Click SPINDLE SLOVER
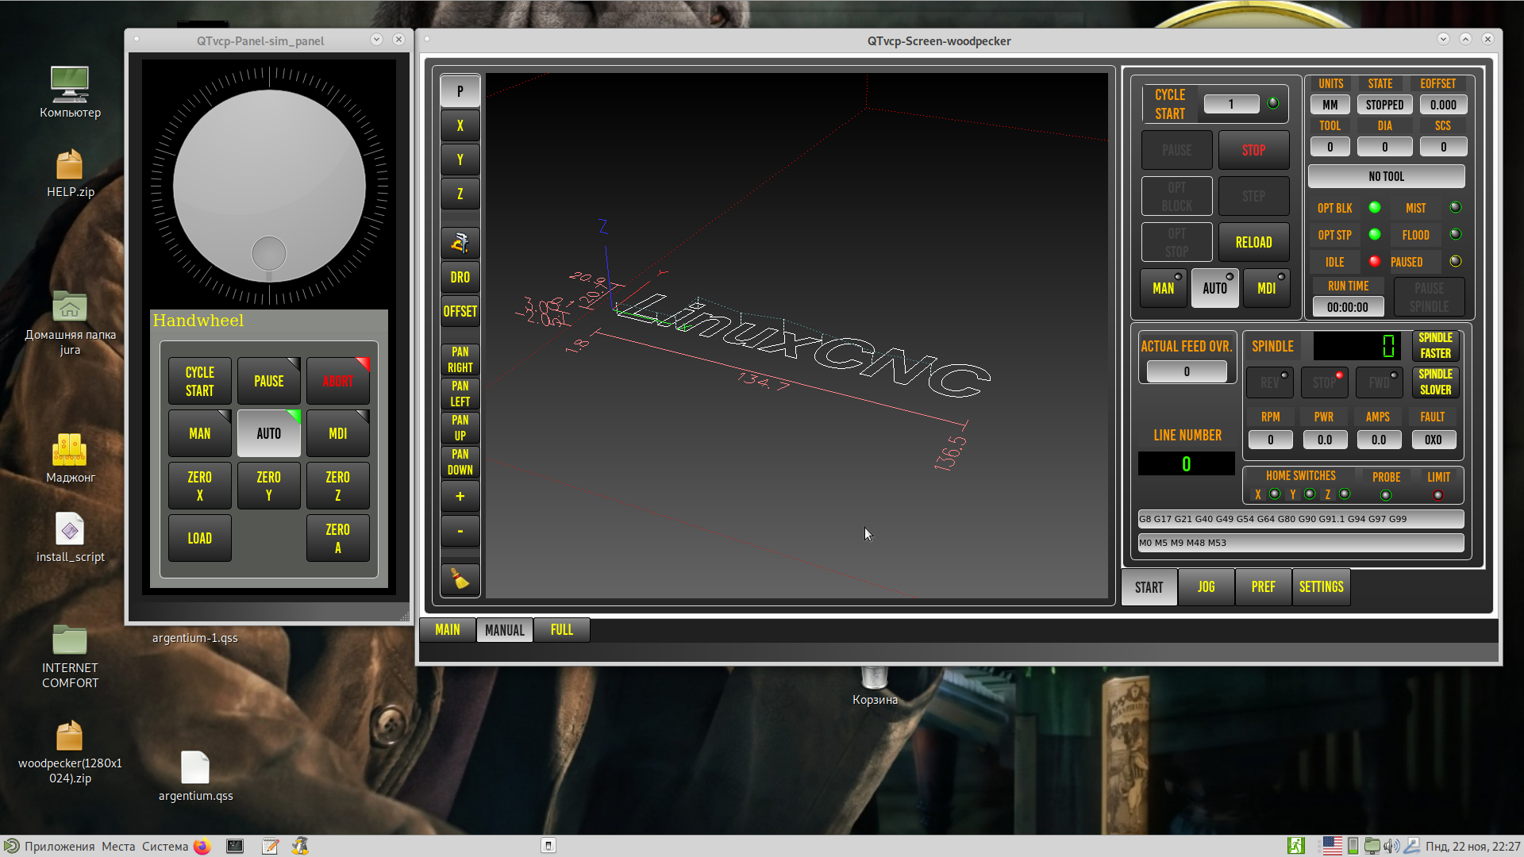The width and height of the screenshot is (1524, 857). (x=1435, y=382)
